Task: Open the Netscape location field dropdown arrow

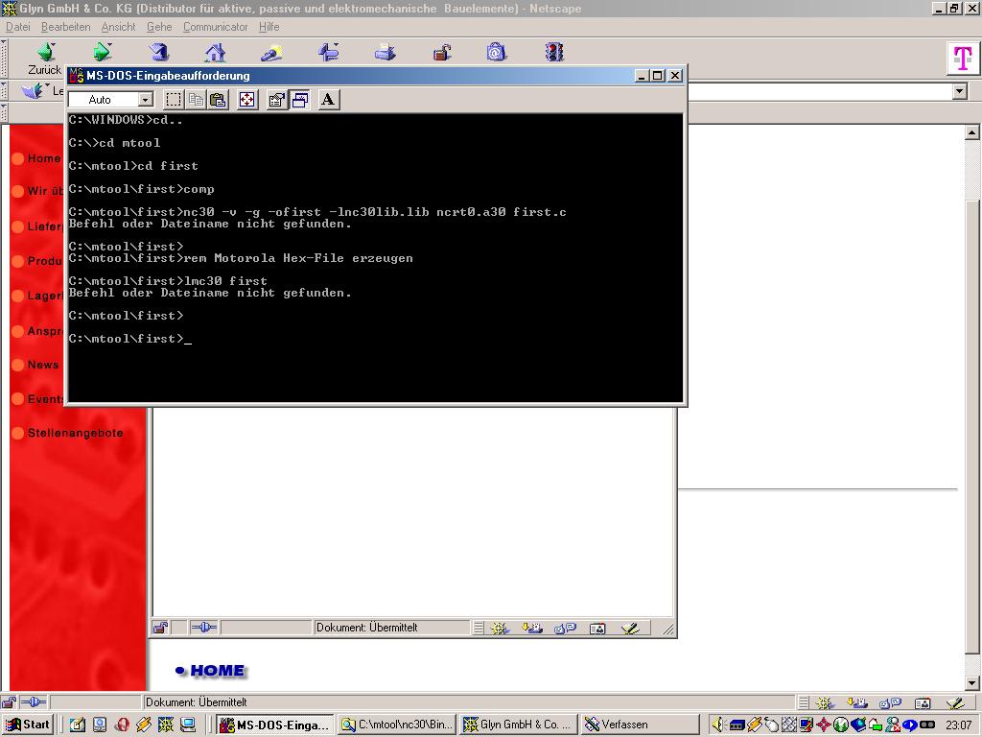Action: click(x=959, y=92)
